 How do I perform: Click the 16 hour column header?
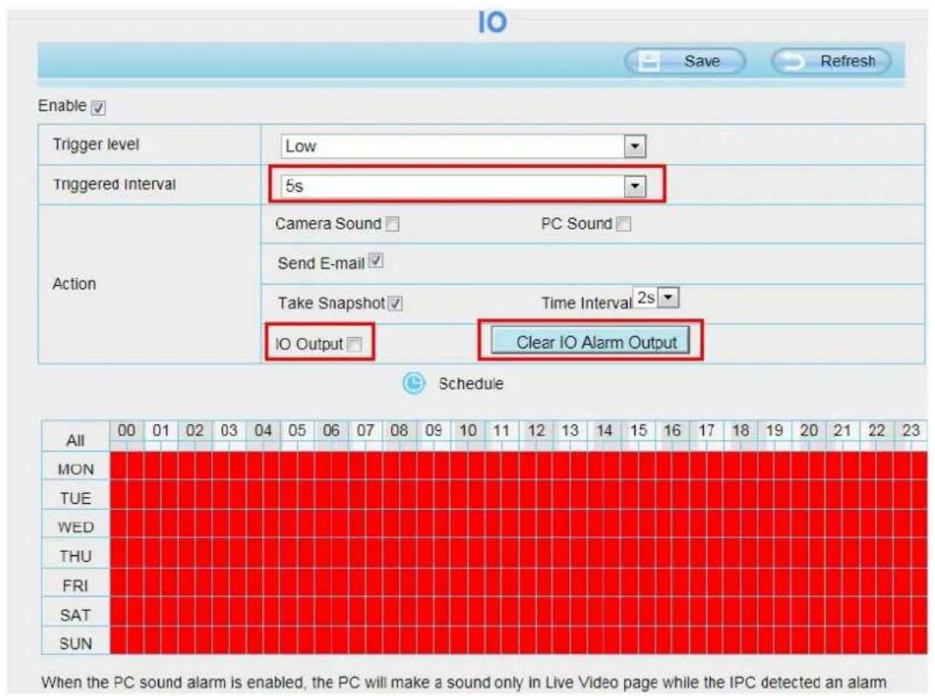tap(672, 431)
